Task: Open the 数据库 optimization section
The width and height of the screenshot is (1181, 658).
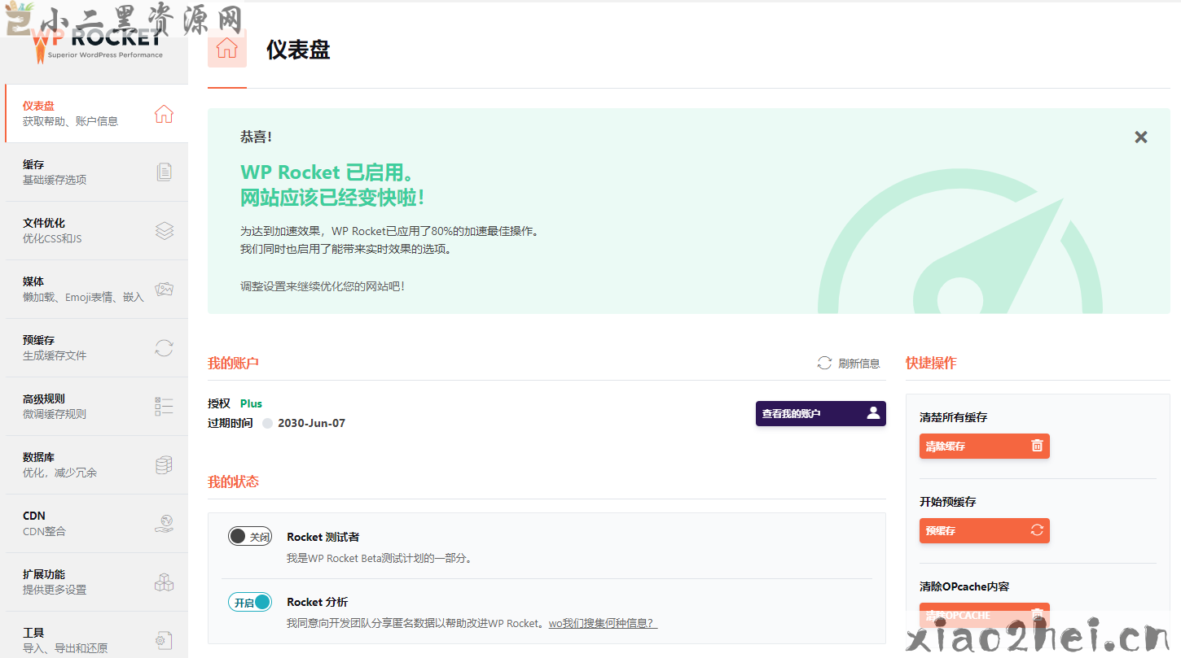Action: (x=96, y=465)
